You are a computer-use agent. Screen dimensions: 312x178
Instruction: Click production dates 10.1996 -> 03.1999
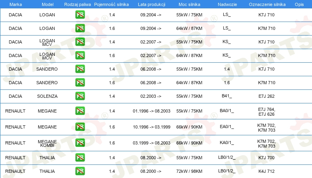pyautogui.click(x=152, y=127)
